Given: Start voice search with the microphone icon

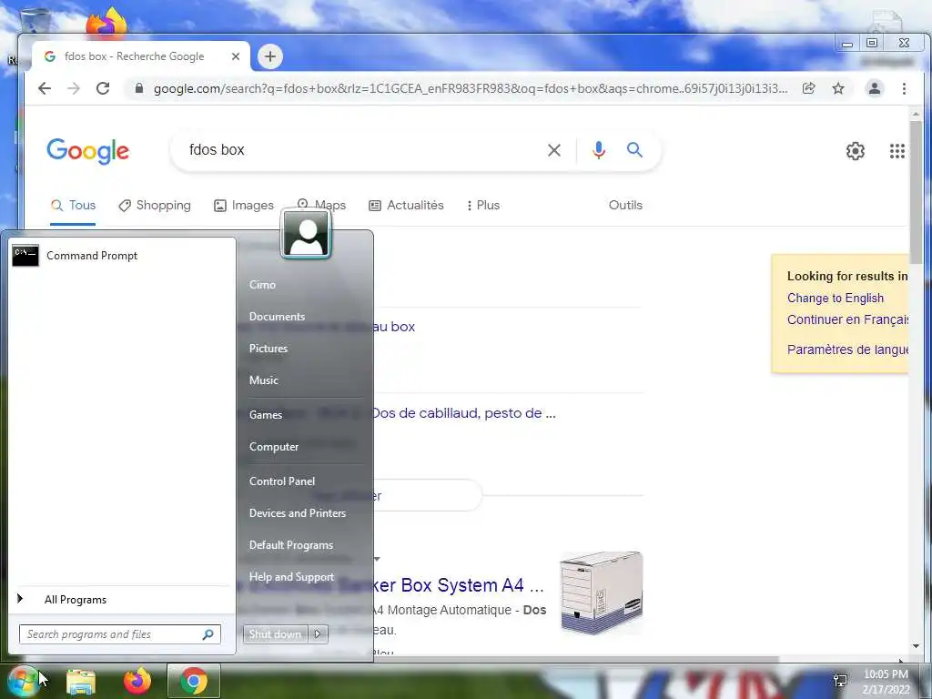Looking at the screenshot, I should pyautogui.click(x=599, y=150).
